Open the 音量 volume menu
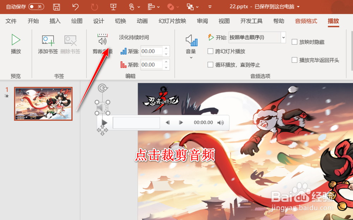 click(x=191, y=47)
